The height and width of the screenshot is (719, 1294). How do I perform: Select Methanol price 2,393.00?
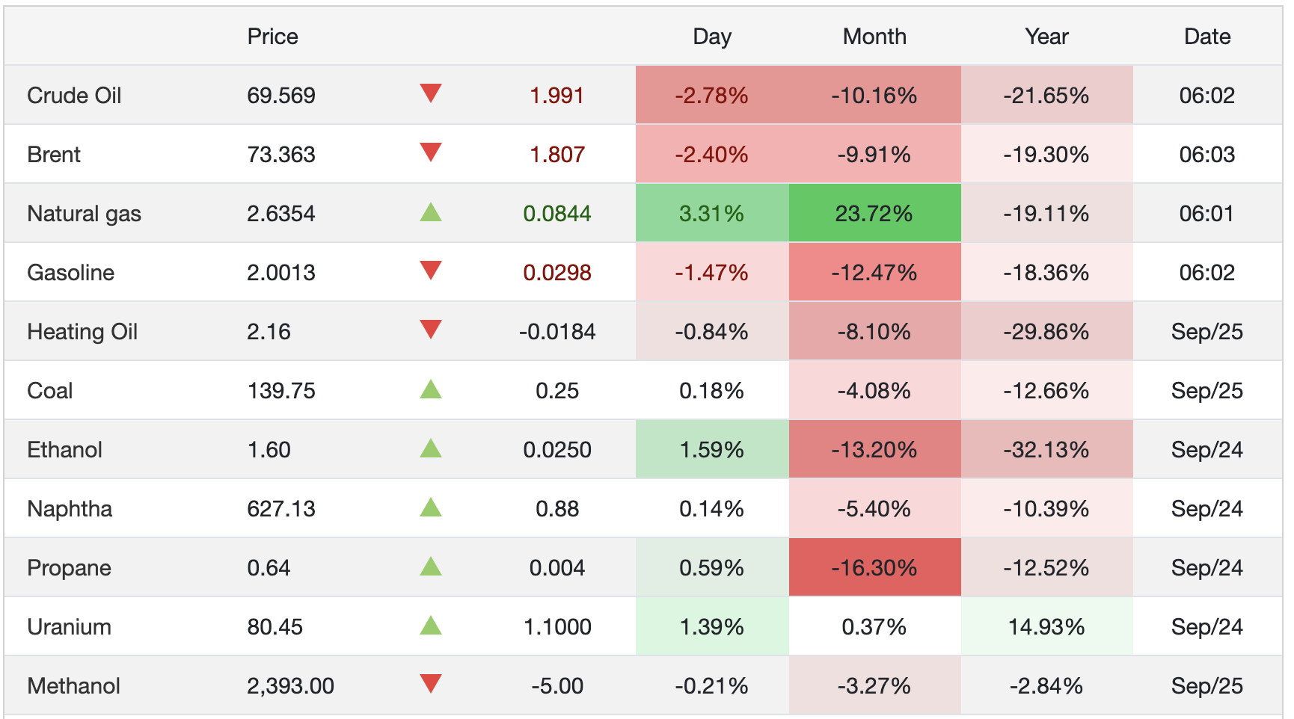290,686
